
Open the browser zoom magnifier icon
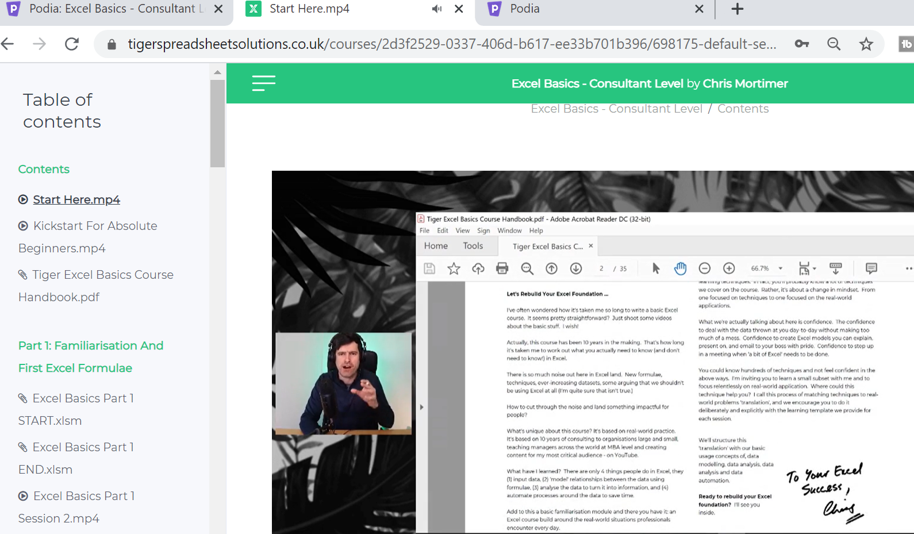(x=834, y=44)
